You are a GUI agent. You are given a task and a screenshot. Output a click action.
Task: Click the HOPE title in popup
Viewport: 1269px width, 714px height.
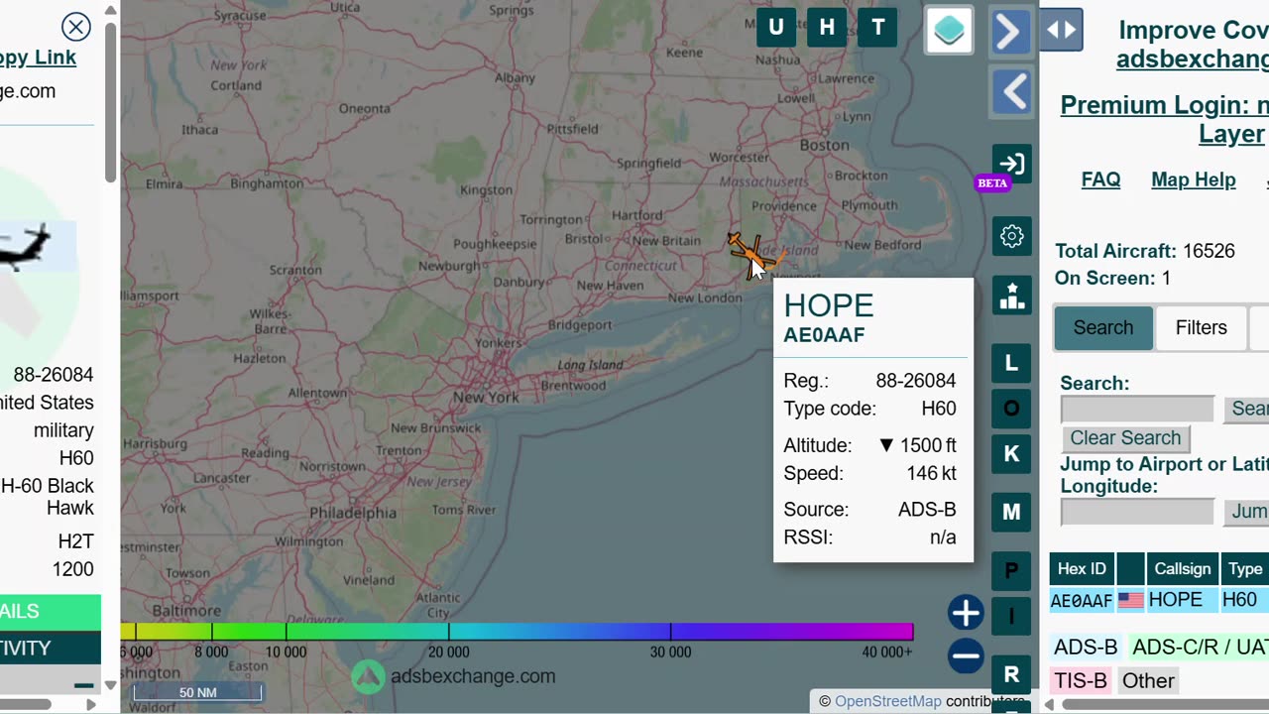(x=829, y=305)
